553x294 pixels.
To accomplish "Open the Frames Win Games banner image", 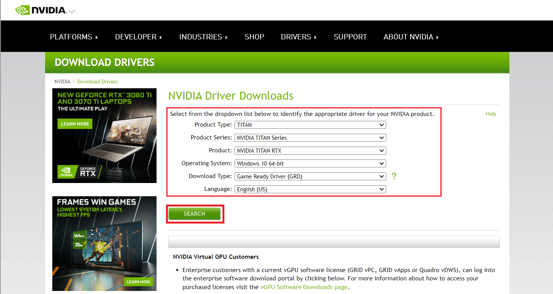I will [x=104, y=243].
